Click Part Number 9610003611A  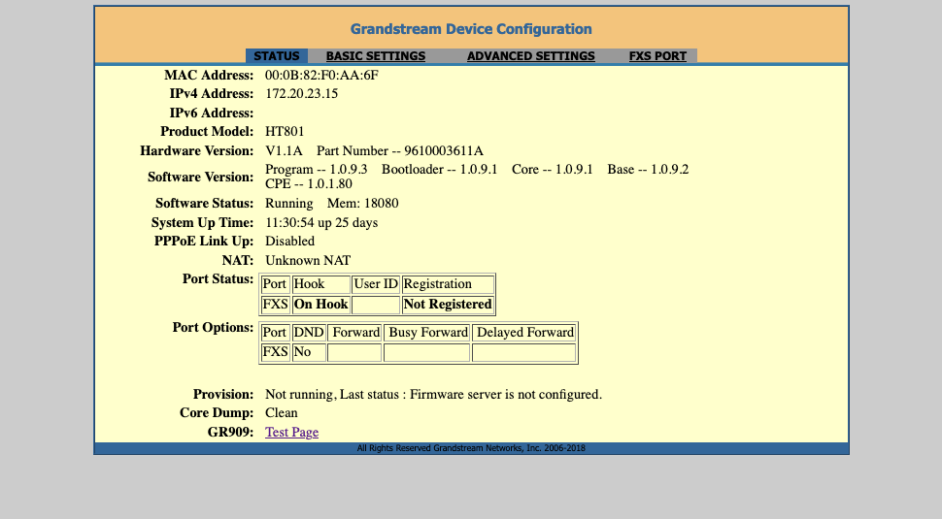(400, 150)
